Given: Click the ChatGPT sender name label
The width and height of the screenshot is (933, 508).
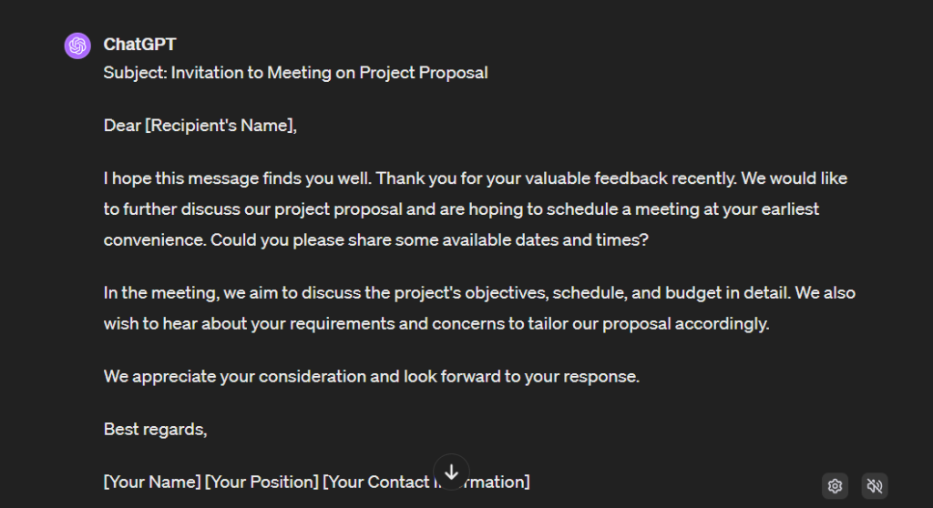Looking at the screenshot, I should coord(139,45).
